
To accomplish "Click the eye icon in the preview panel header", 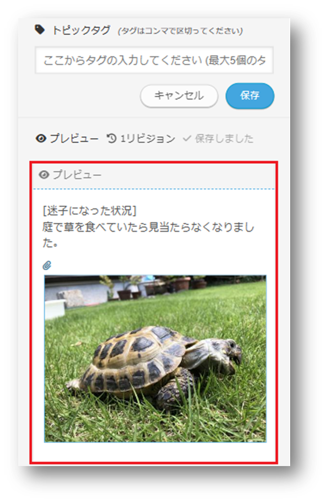I will point(44,175).
